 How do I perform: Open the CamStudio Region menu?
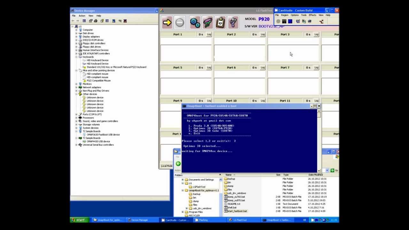[x=284, y=15]
